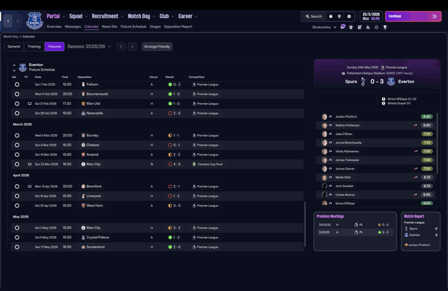448x291 pixels.
Task: Click the Everton crest in match scoreline
Action: [x=391, y=81]
